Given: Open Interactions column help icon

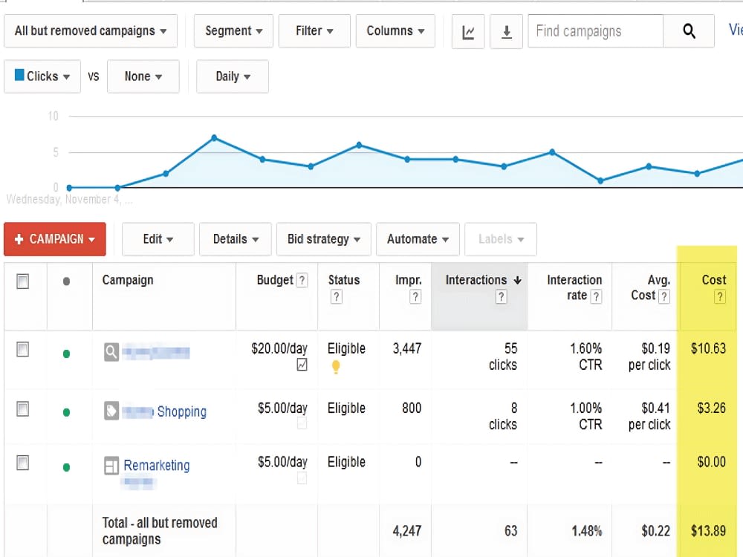Looking at the screenshot, I should tap(502, 297).
